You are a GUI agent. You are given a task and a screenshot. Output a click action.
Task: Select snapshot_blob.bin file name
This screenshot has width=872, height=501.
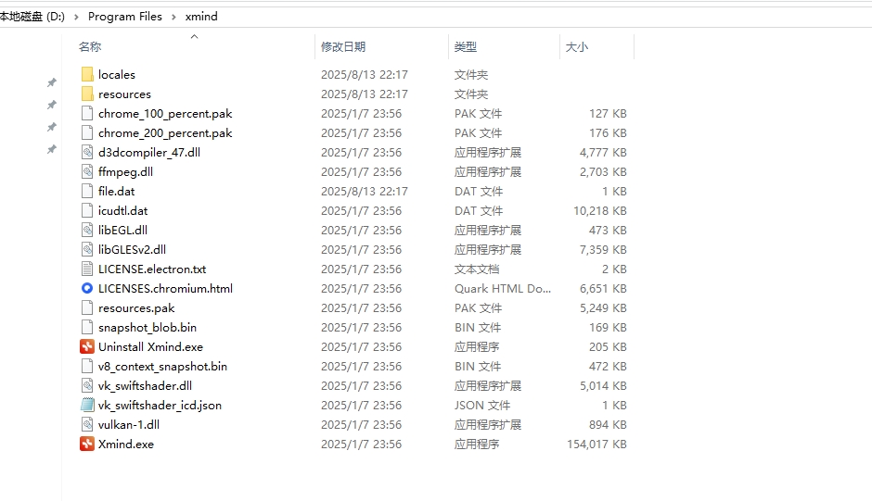click(x=147, y=327)
